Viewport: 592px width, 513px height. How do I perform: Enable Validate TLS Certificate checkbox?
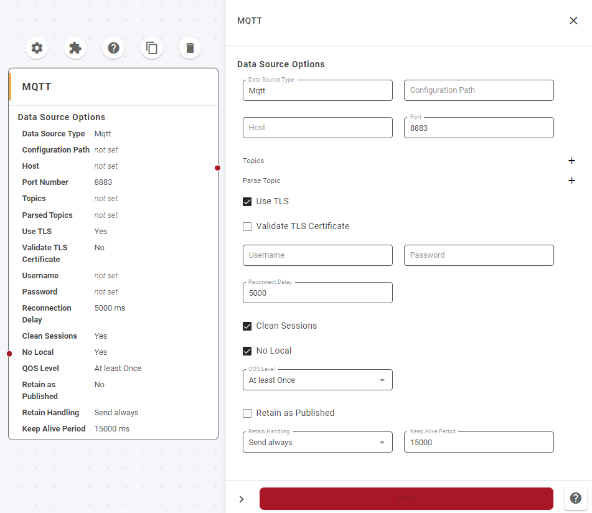(x=247, y=227)
